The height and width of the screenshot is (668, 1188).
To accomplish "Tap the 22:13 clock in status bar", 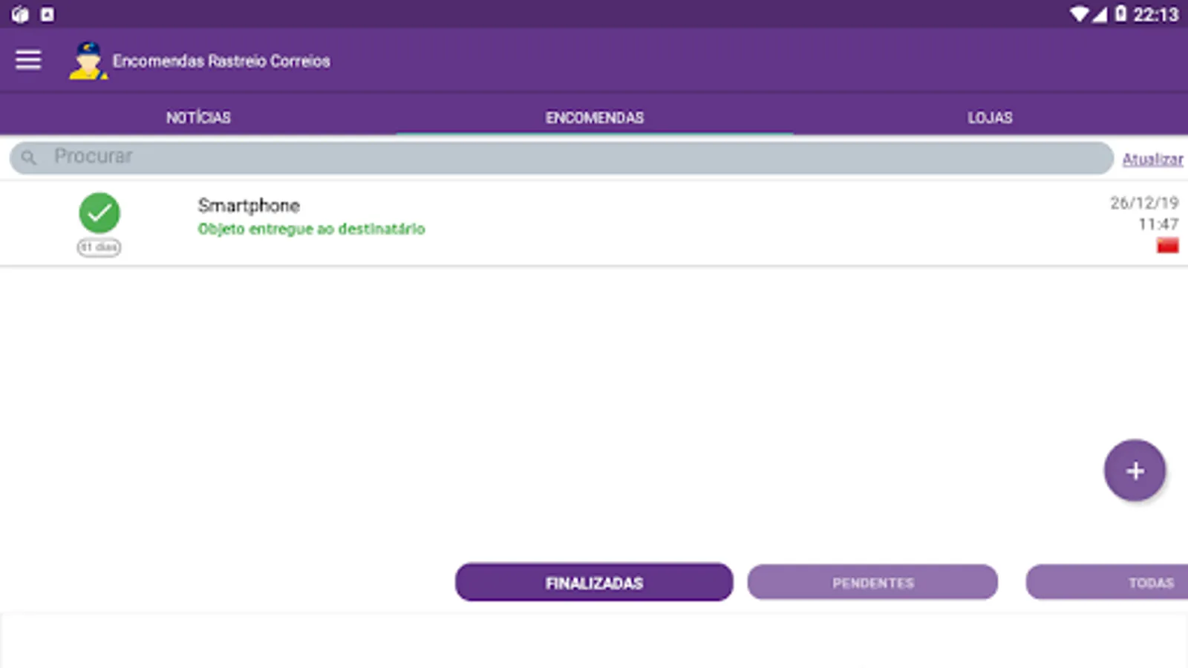I will pos(1155,14).
